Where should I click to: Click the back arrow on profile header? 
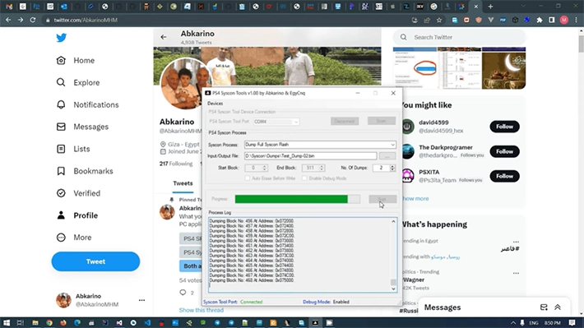(164, 37)
